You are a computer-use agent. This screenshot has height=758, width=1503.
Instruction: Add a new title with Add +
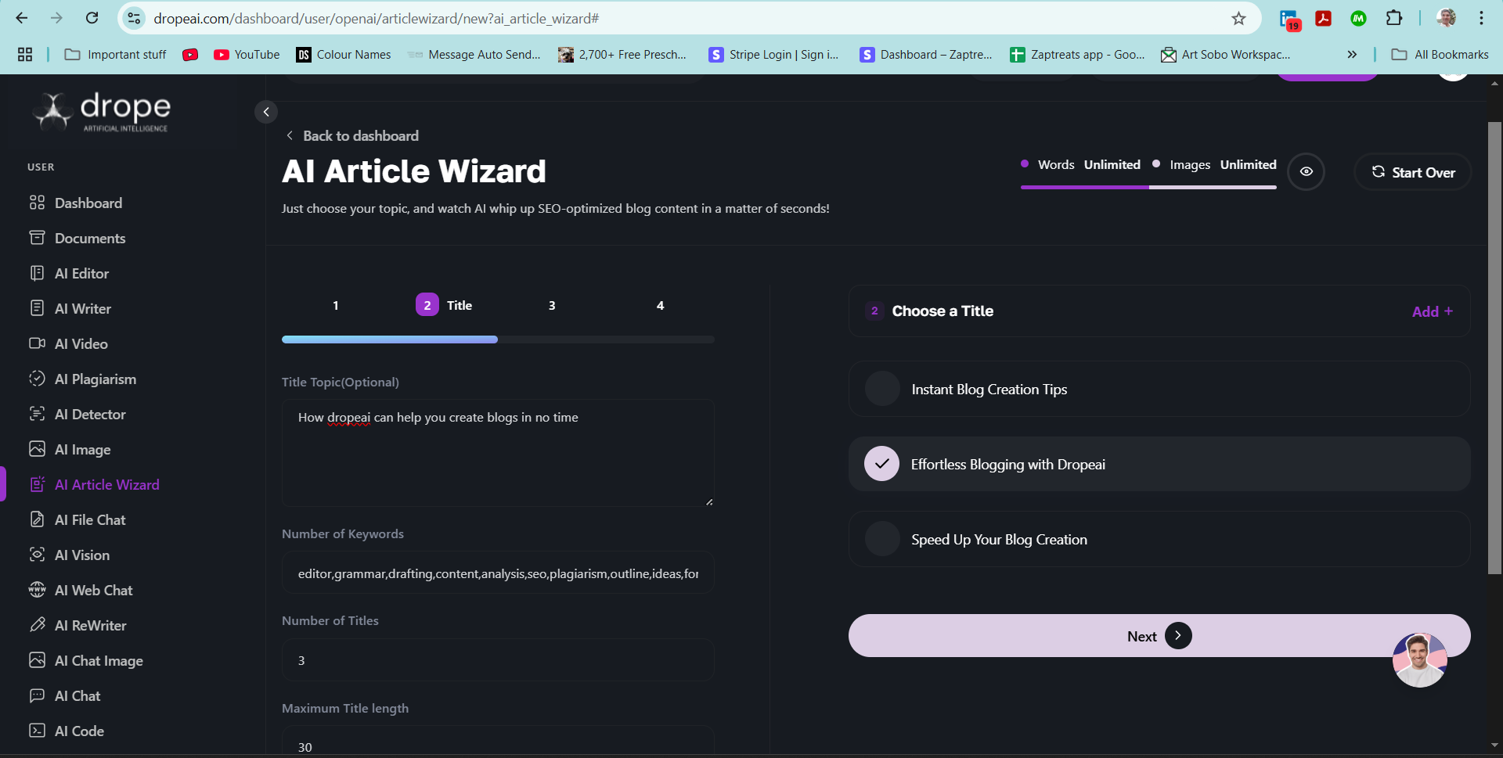coord(1433,311)
